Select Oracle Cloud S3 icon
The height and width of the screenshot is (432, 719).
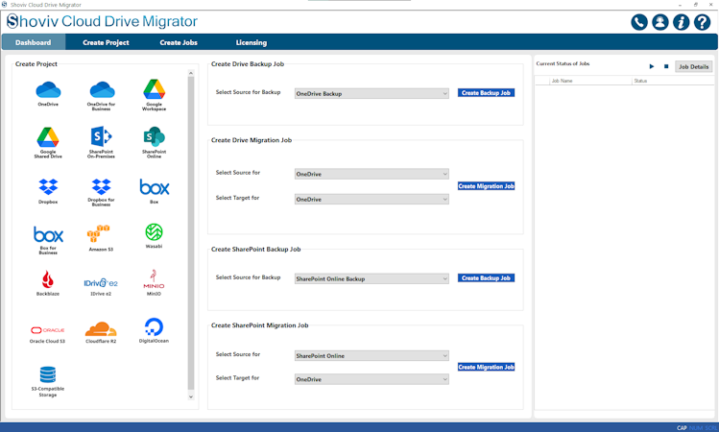[x=48, y=330]
